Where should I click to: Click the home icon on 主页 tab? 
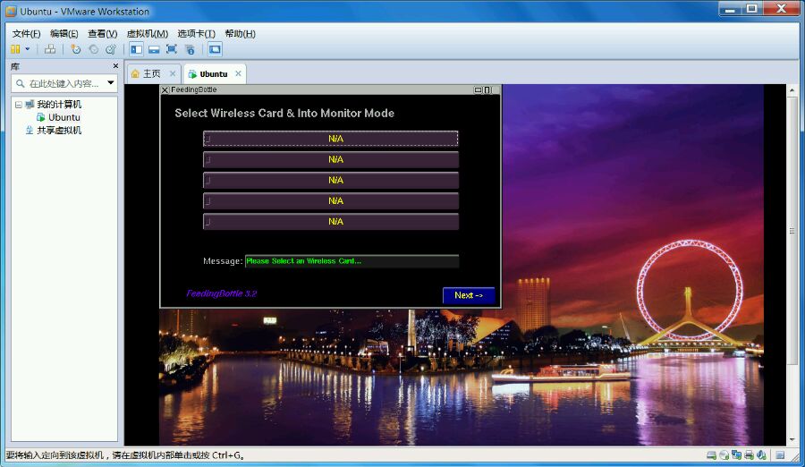pyautogui.click(x=135, y=74)
